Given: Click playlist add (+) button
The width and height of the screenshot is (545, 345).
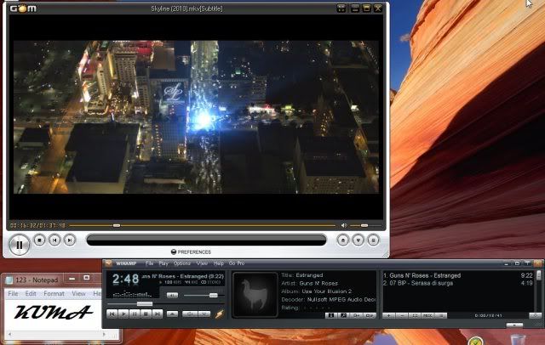Looking at the screenshot, I should (x=388, y=315).
